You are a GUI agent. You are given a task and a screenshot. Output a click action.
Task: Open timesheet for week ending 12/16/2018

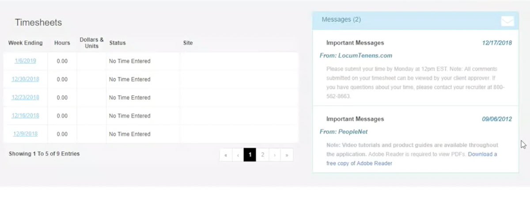[x=25, y=116]
